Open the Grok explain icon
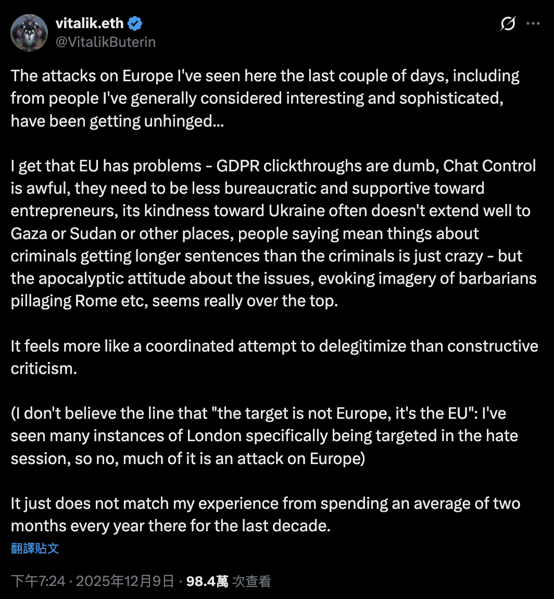 pos(507,24)
